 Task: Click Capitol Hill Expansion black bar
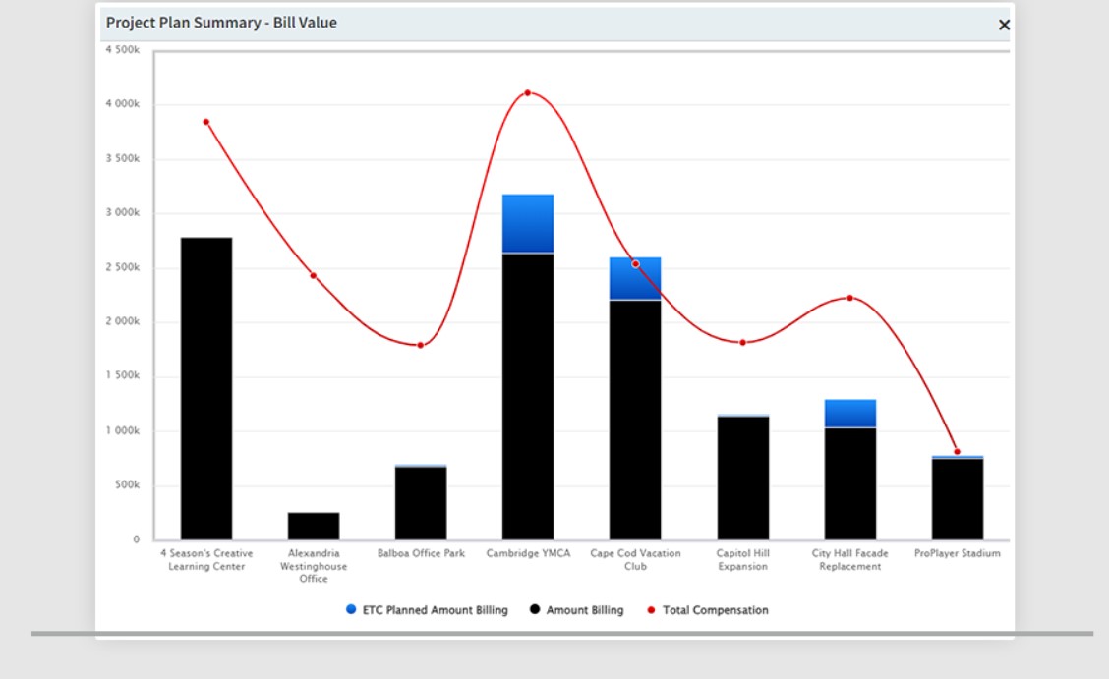click(742, 479)
